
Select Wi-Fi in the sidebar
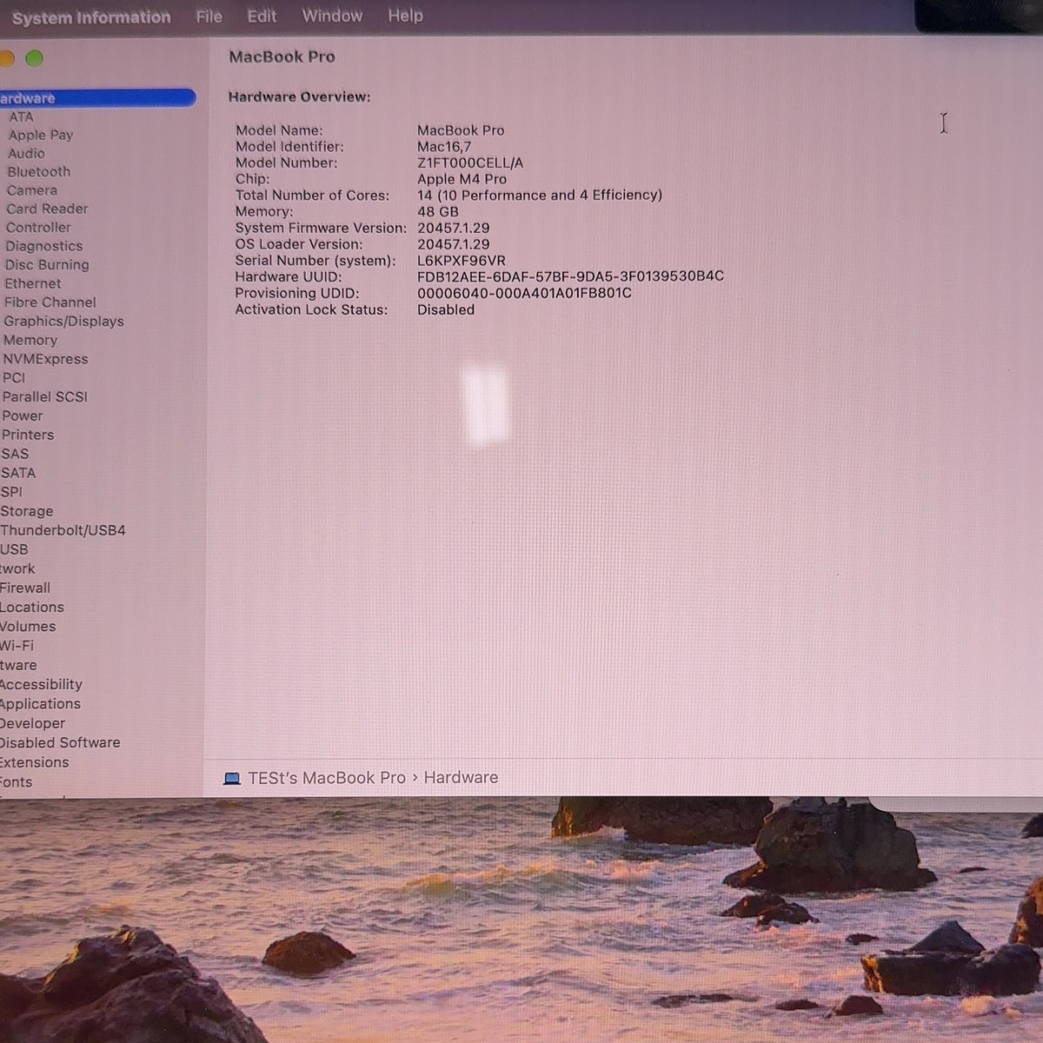pyautogui.click(x=17, y=646)
